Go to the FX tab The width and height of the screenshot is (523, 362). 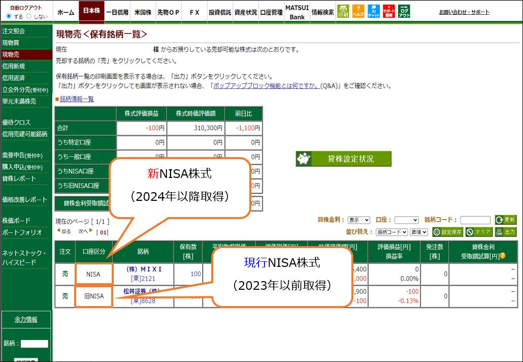(194, 12)
